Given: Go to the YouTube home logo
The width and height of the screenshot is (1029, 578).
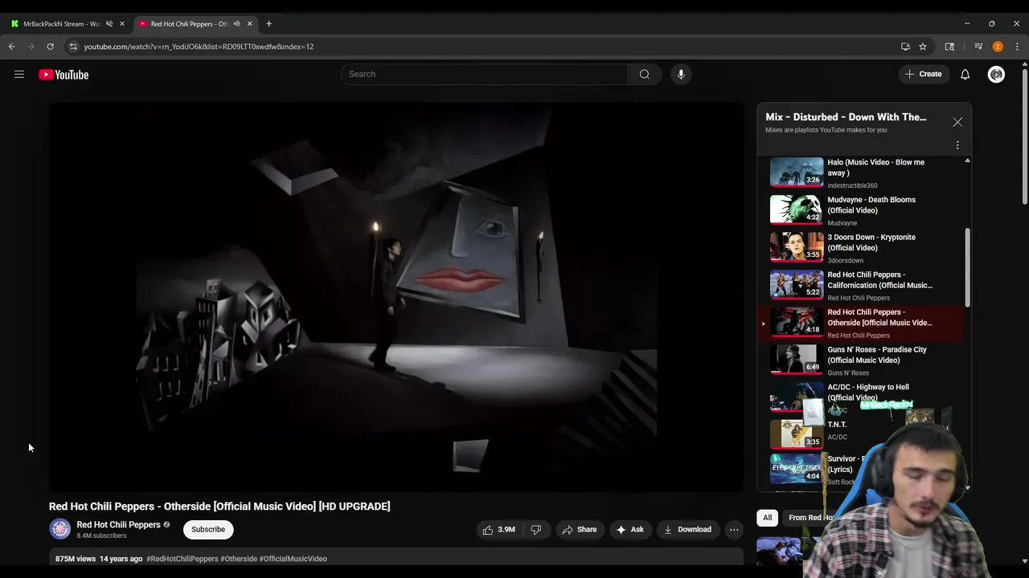Looking at the screenshot, I should tap(64, 75).
